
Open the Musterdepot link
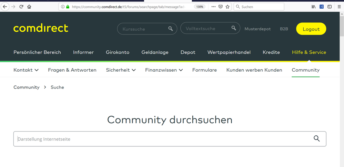coord(257,29)
